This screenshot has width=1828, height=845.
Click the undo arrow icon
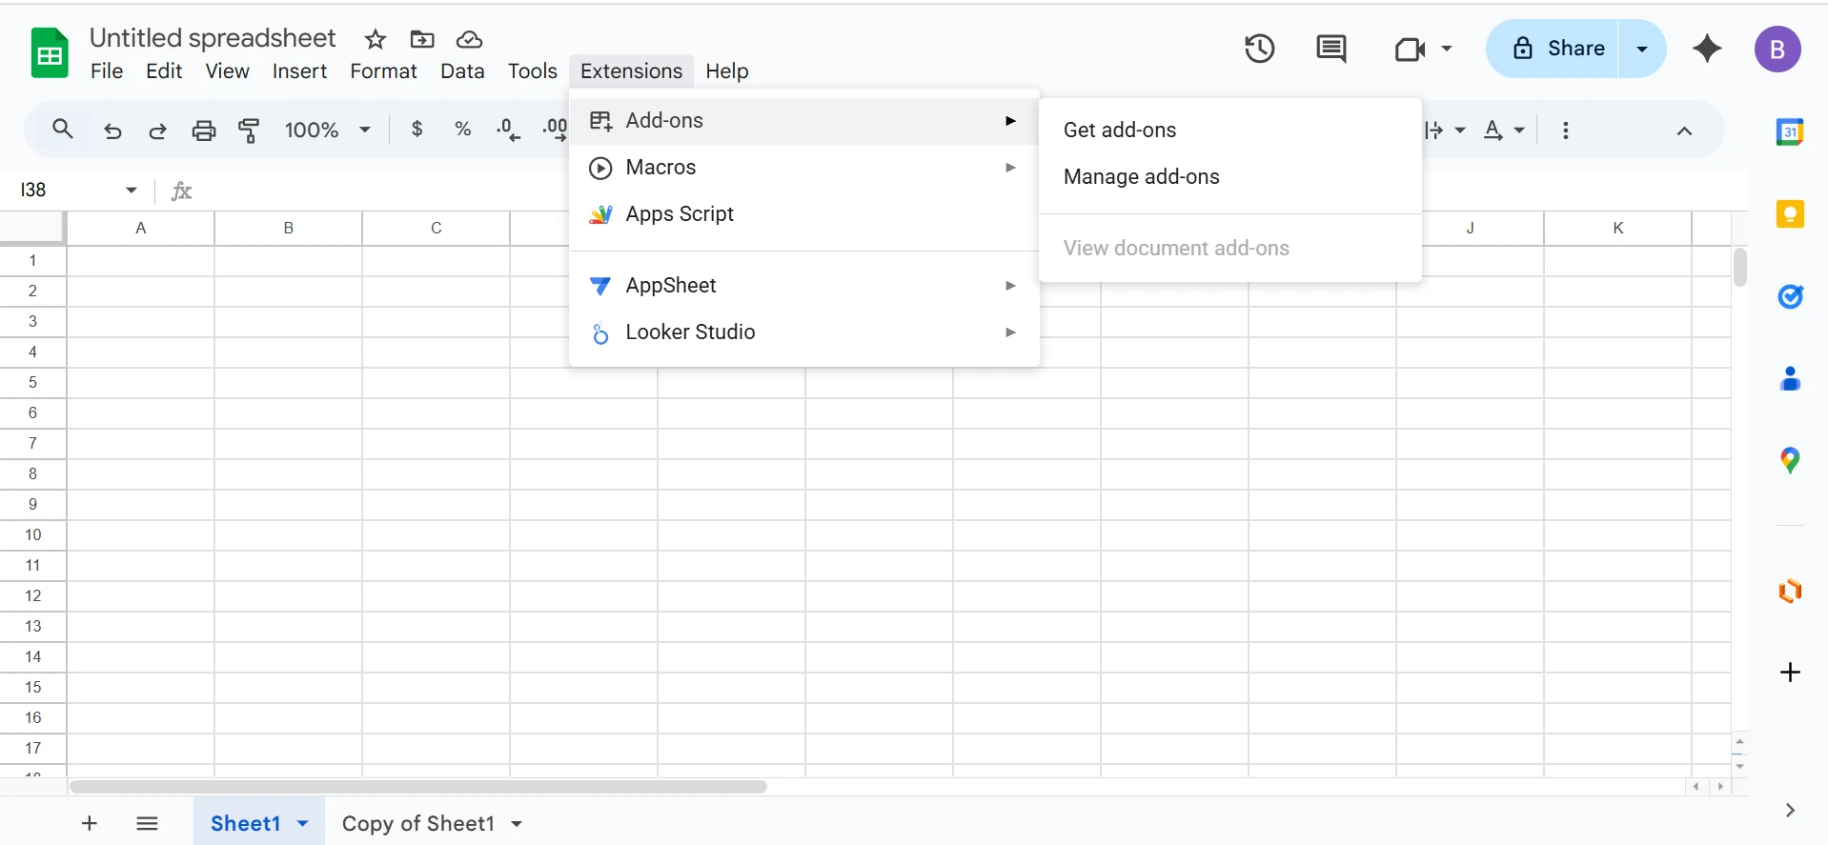coord(112,131)
